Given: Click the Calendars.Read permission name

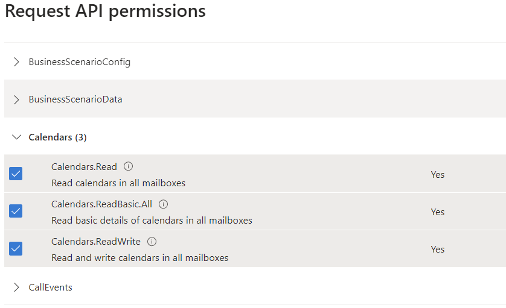Looking at the screenshot, I should (84, 167).
